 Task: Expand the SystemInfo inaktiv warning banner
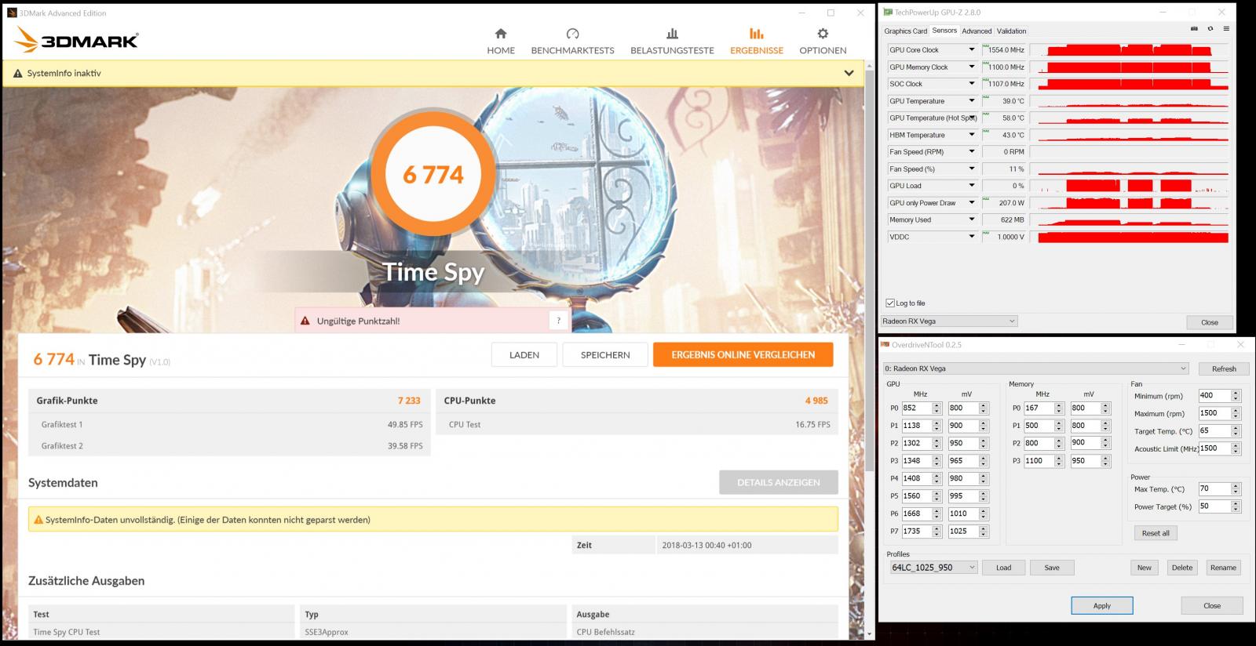point(849,73)
